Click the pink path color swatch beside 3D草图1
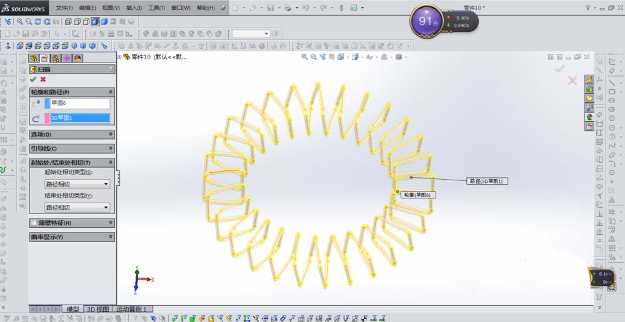The height and width of the screenshot is (322, 625). point(47,118)
